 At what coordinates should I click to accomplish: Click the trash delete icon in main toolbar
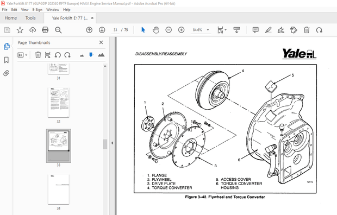click(307, 30)
